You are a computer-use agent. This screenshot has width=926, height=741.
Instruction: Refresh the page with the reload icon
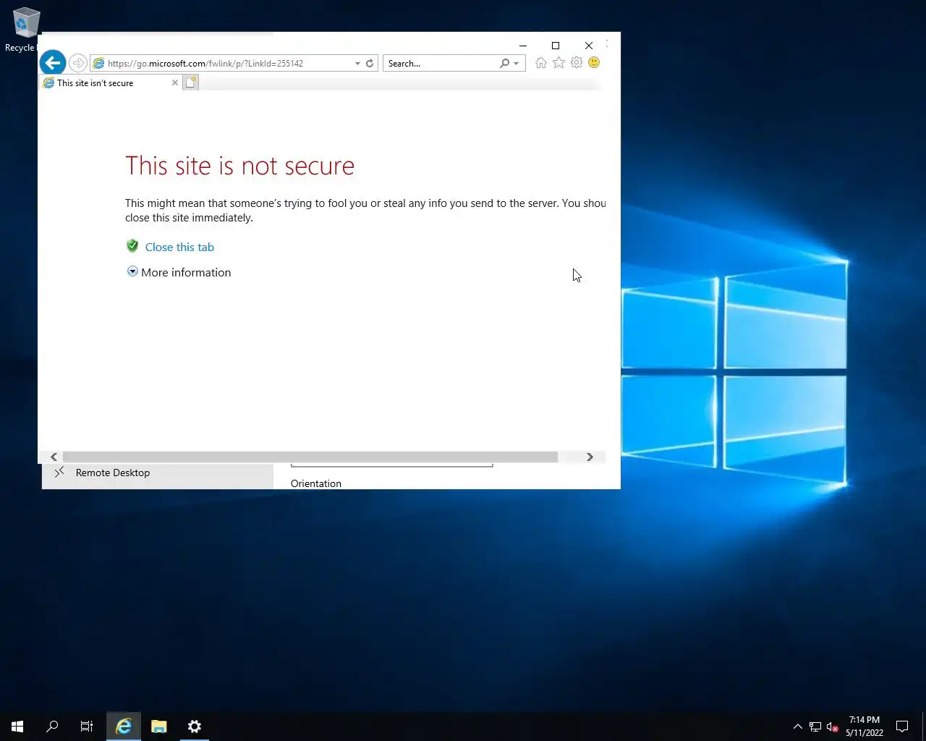point(370,64)
